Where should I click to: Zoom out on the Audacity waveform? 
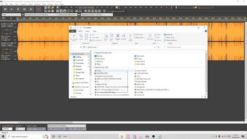click(89, 11)
